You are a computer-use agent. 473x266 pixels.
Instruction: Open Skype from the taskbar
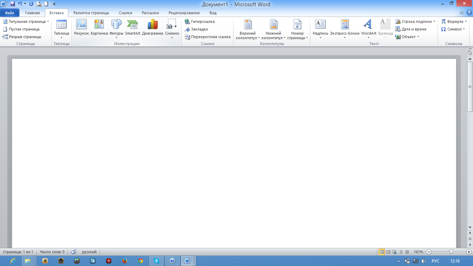(x=157, y=261)
